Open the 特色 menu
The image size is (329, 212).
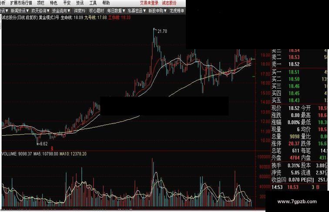(53, 3)
